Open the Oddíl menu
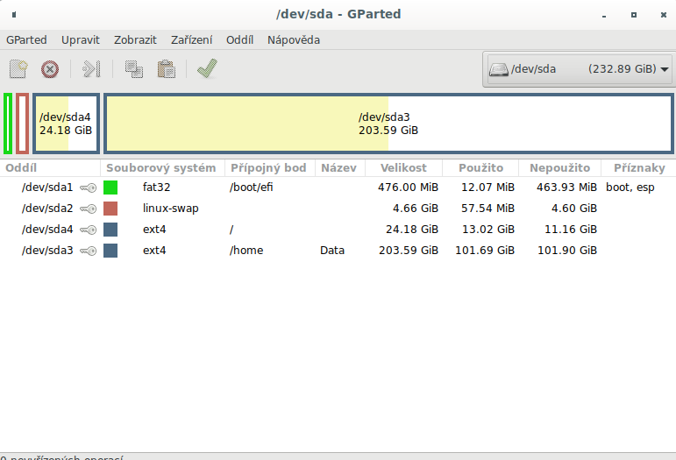 point(239,40)
